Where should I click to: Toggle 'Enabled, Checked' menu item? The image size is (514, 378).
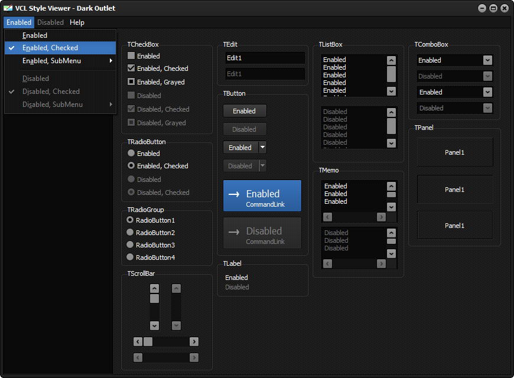pyautogui.click(x=60, y=48)
